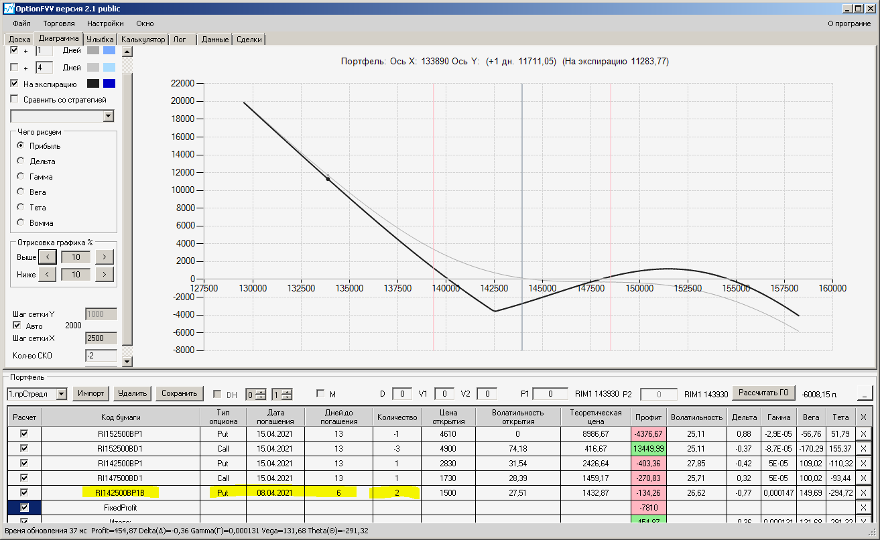Viewport: 880px width, 540px height.
Task: Click the first DH spinner arrows
Action: (x=262, y=394)
